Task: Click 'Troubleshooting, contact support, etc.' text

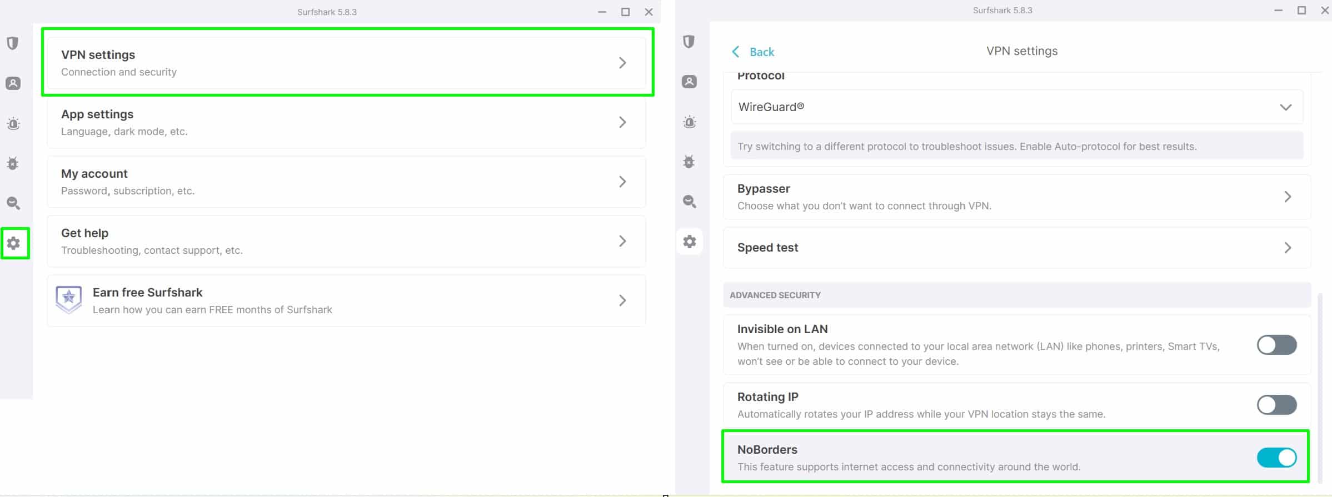Action: coord(152,250)
